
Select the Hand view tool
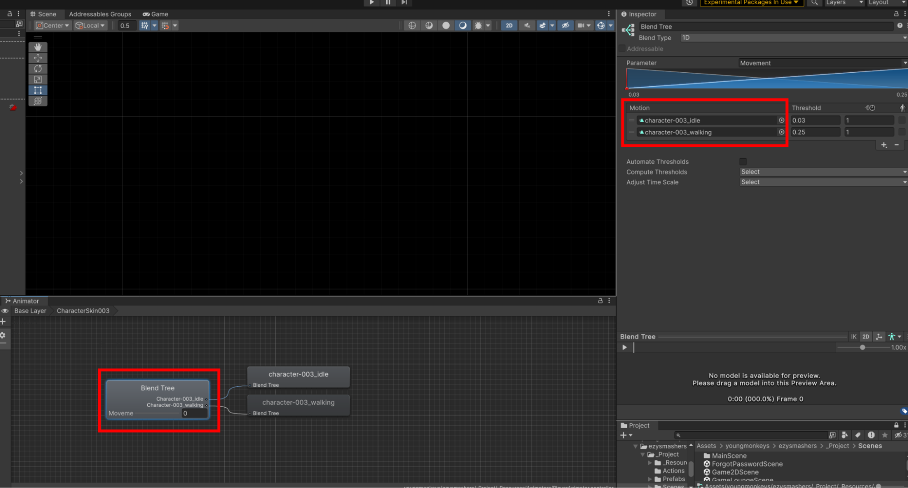(x=38, y=47)
